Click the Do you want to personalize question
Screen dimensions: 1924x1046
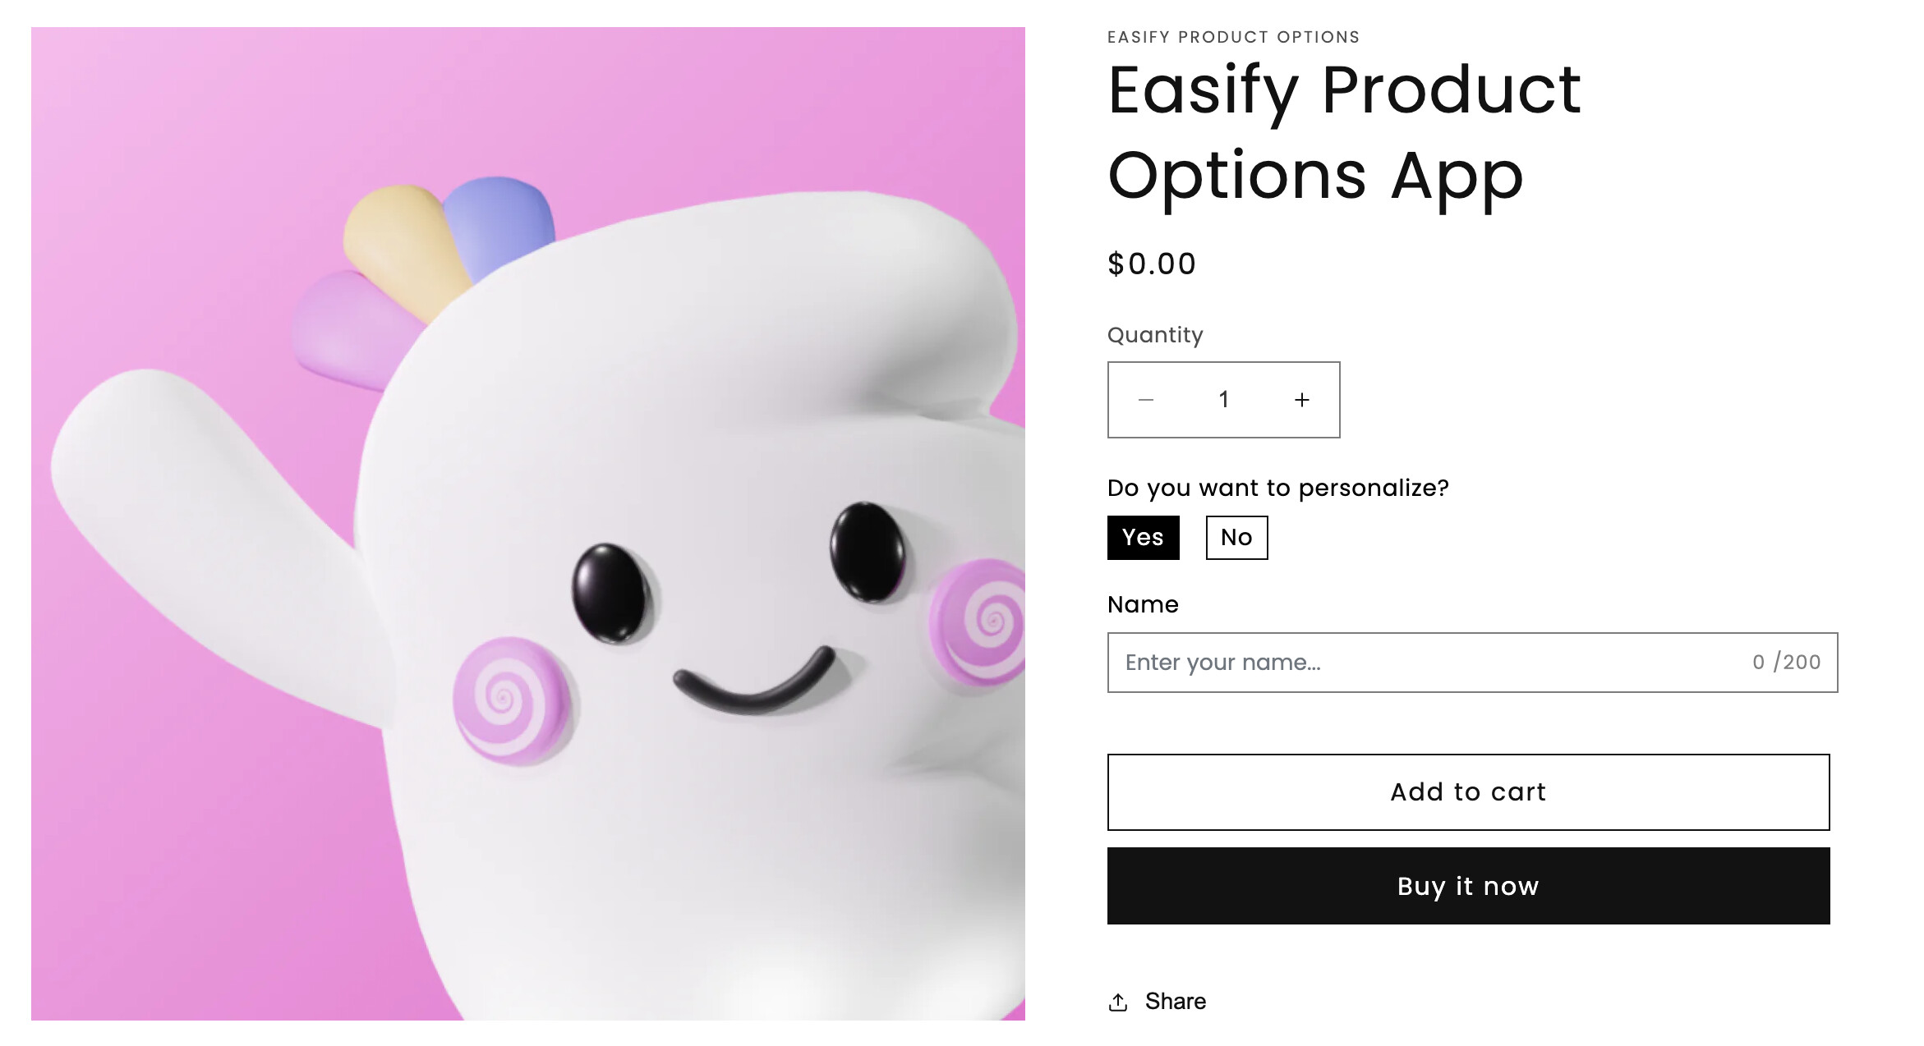[x=1277, y=488]
